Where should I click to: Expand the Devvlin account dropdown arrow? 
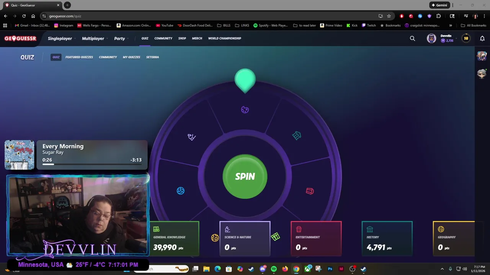click(x=456, y=39)
